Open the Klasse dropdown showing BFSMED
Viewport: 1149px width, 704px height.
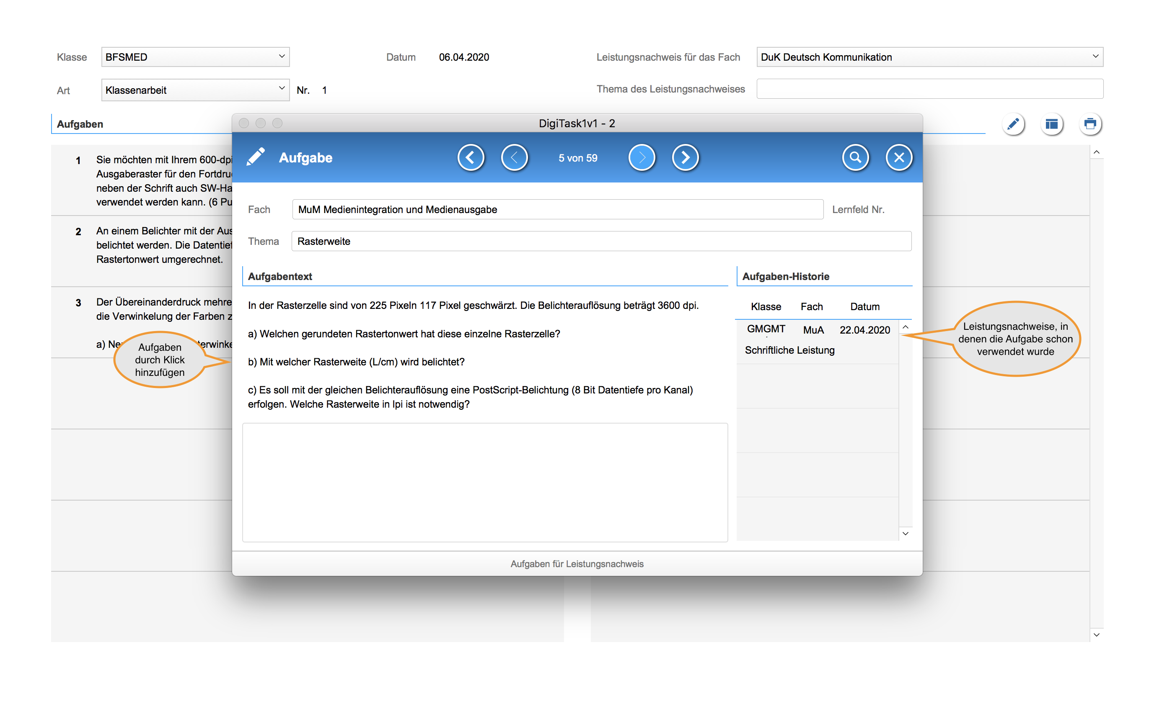(195, 57)
